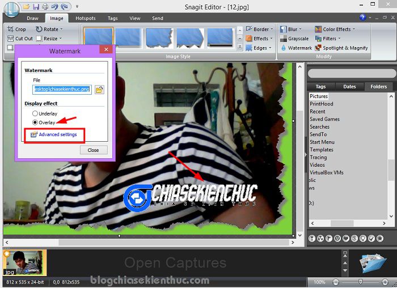The image size is (397, 288).
Task: Expand the Resize dropdown
Action: click(x=61, y=39)
